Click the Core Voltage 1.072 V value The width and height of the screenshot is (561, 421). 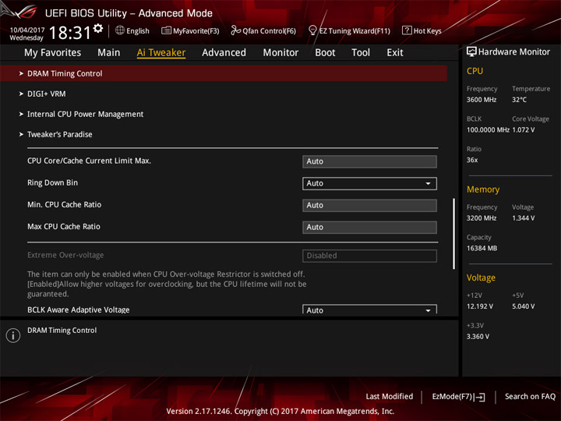[x=524, y=130]
